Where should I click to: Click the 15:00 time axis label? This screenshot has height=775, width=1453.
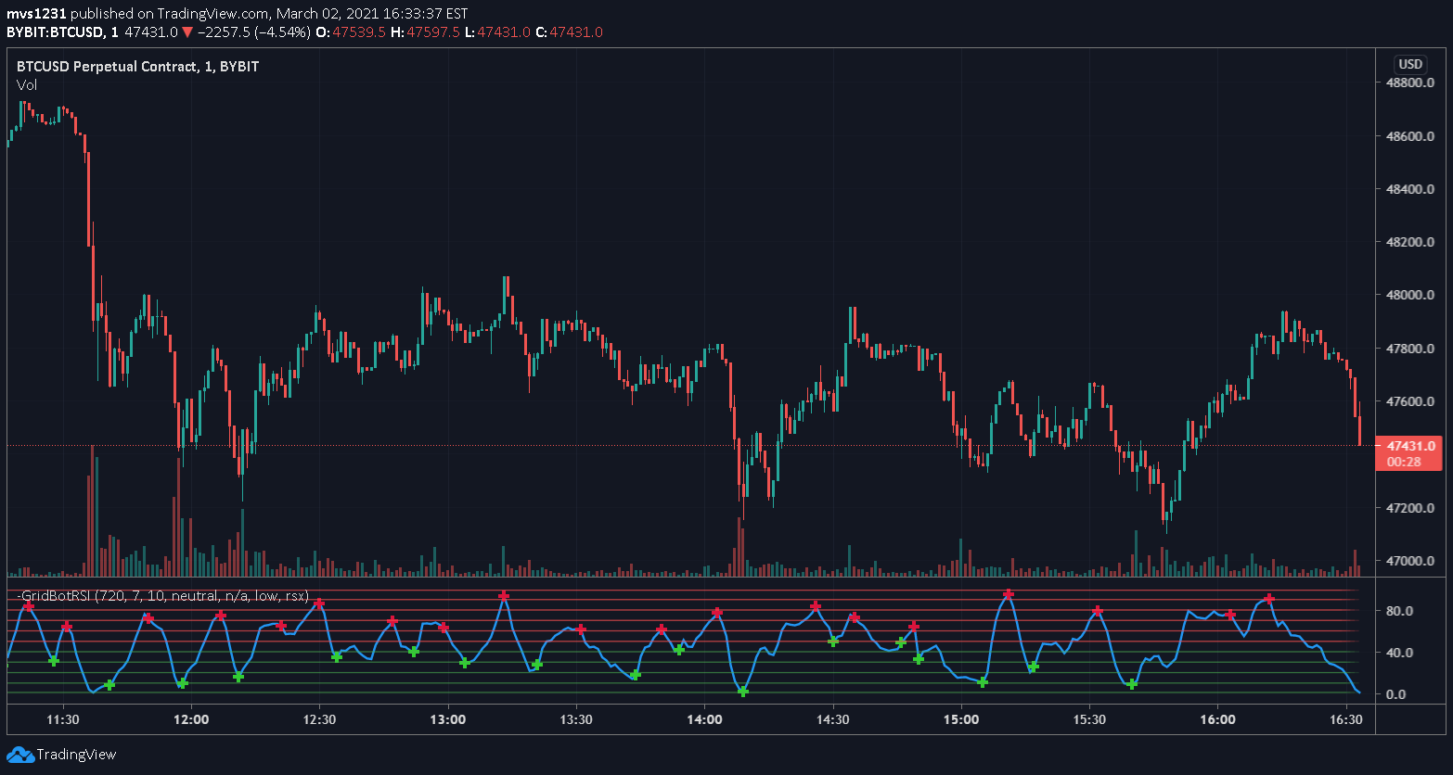(x=960, y=718)
